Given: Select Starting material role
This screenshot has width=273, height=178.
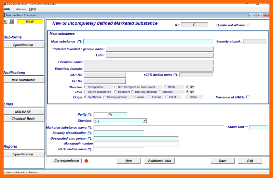Looking at the screenshot, I should click(133, 92).
